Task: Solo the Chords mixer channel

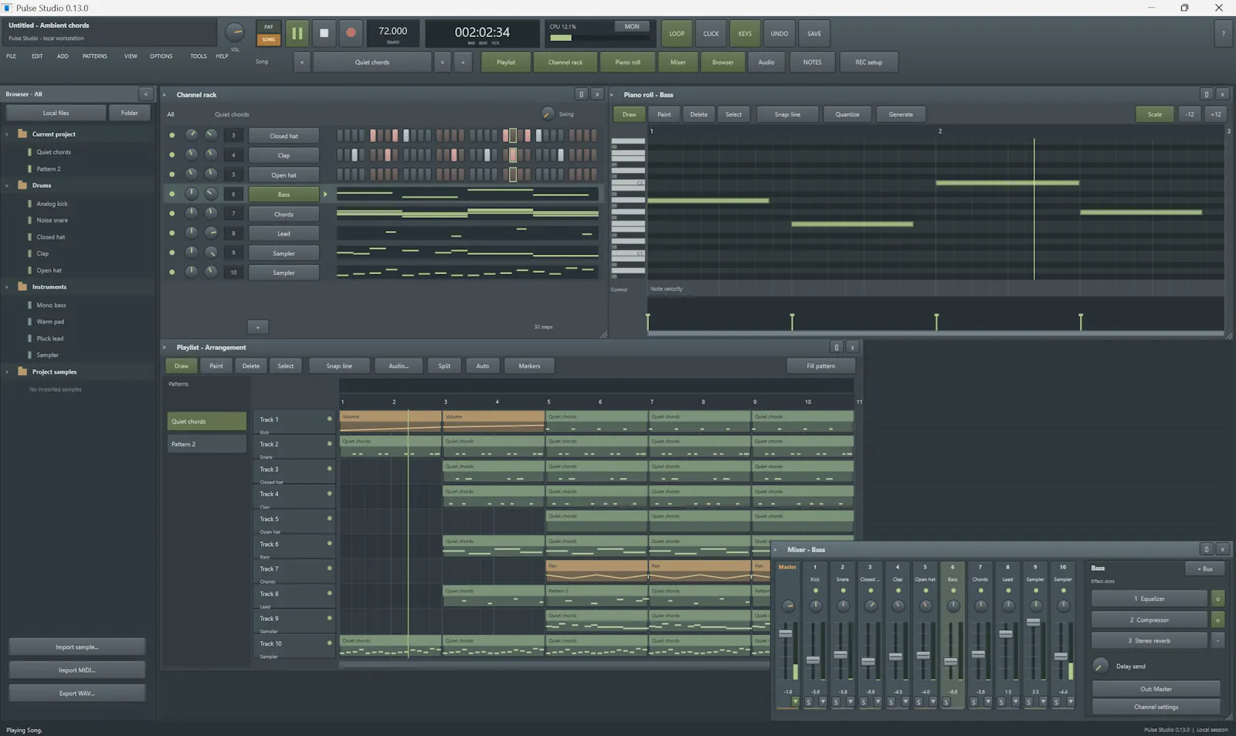Action: click(974, 702)
